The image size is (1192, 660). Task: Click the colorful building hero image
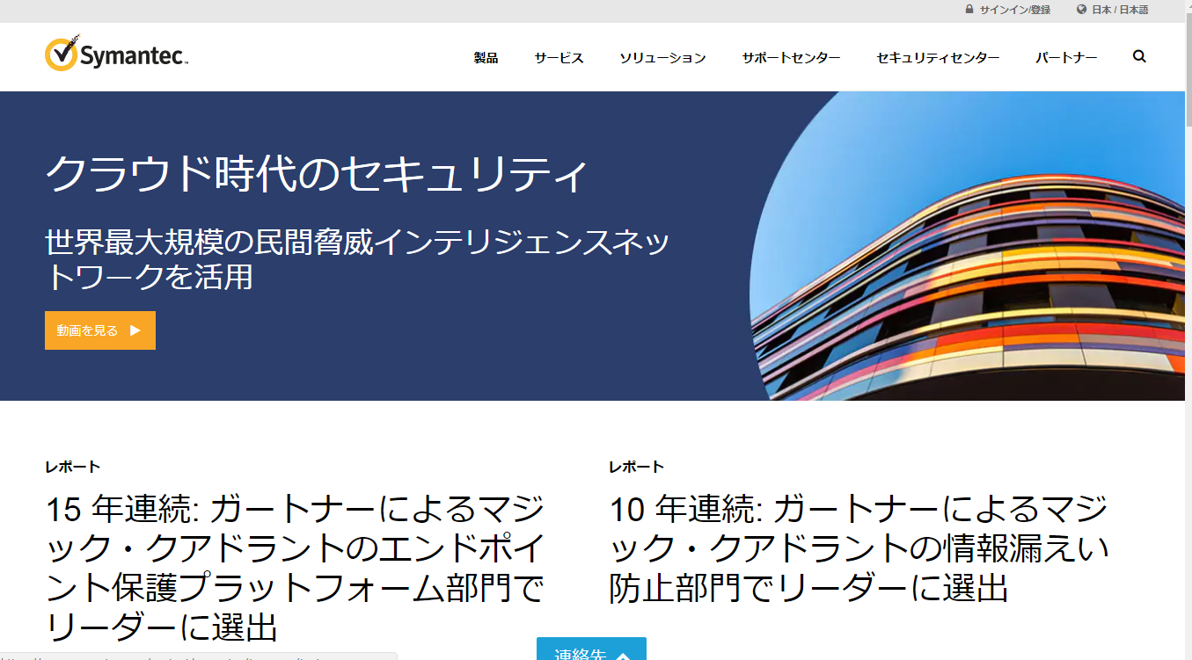(x=968, y=264)
